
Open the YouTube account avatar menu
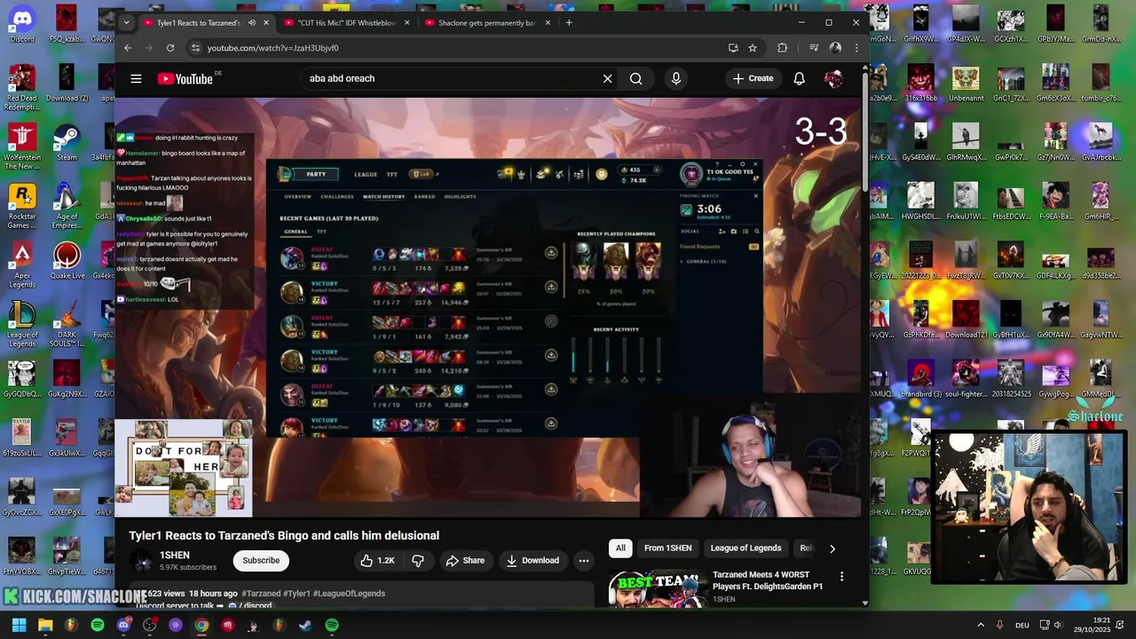[x=833, y=79]
